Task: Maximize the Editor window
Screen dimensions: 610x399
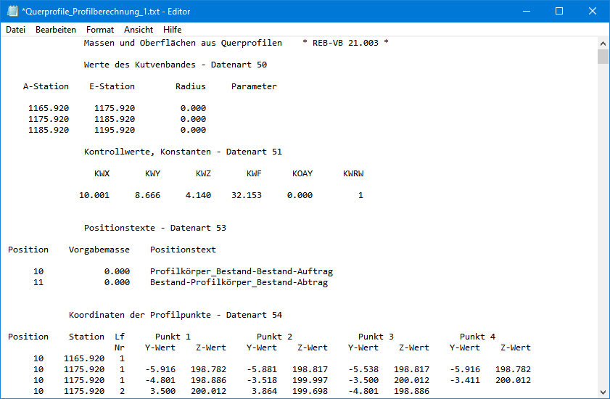Action: pyautogui.click(x=559, y=12)
